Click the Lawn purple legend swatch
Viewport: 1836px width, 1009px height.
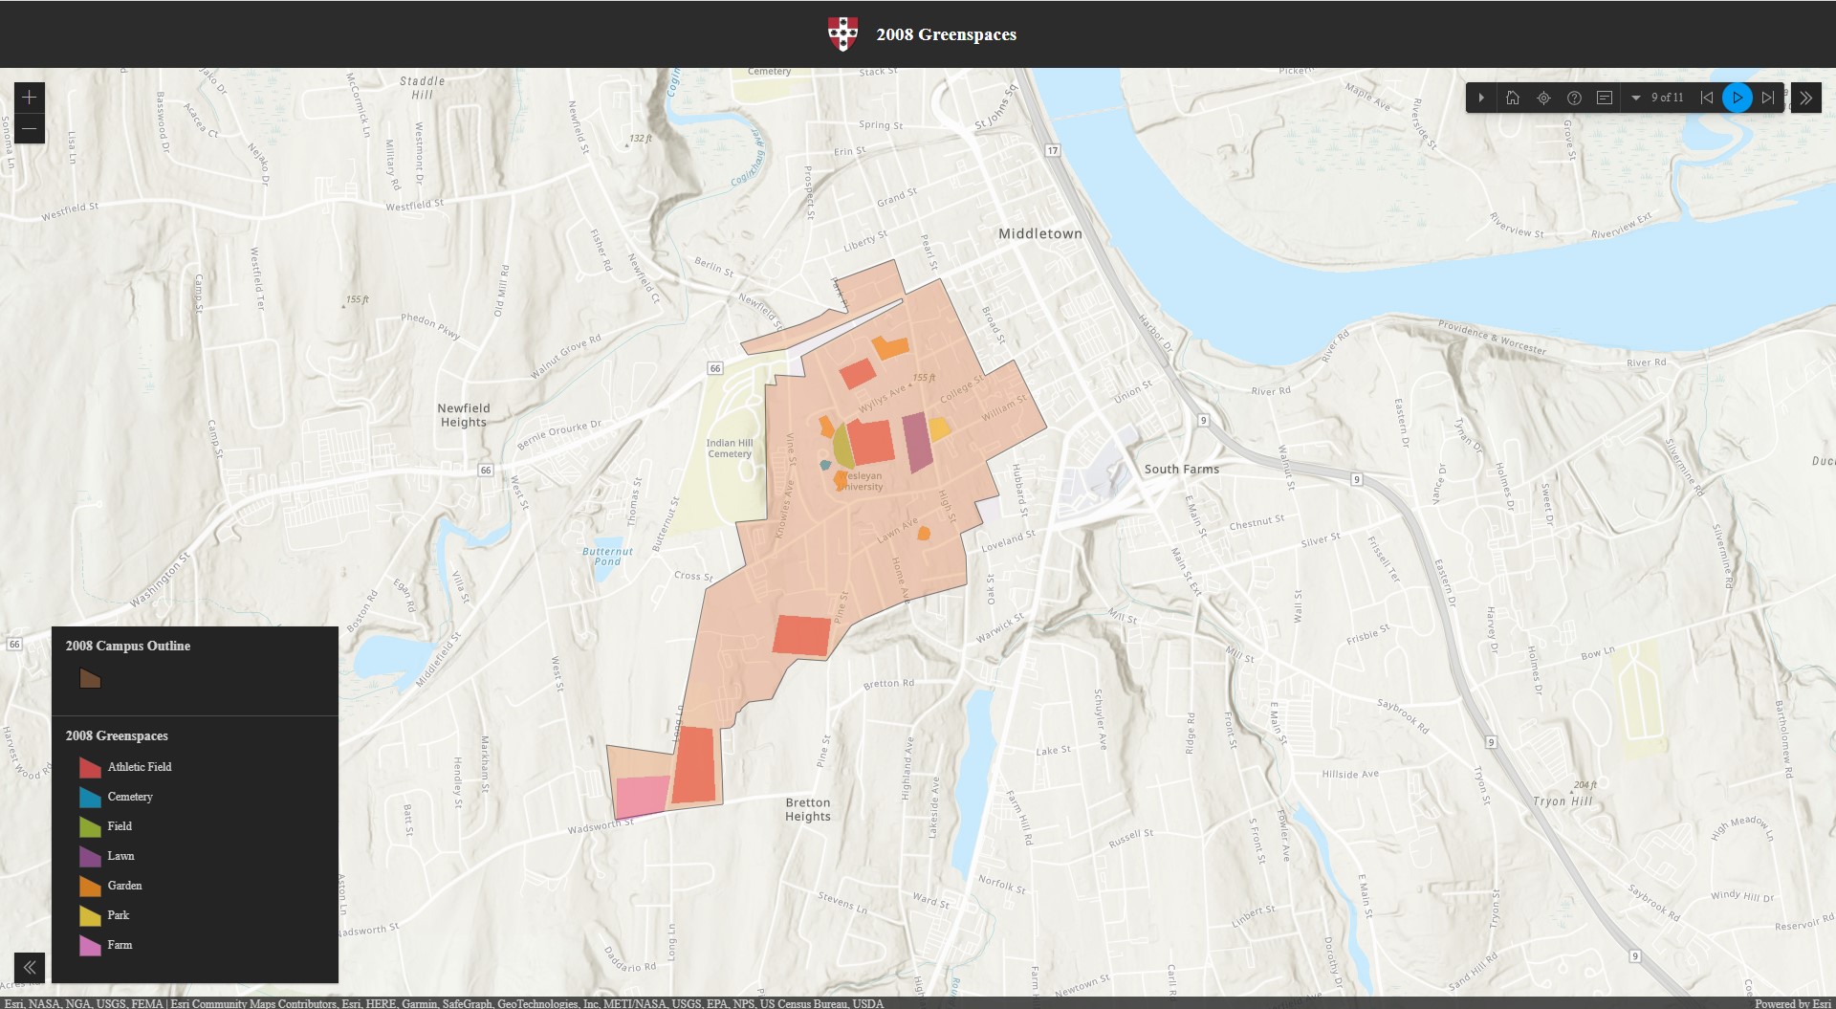[90, 856]
